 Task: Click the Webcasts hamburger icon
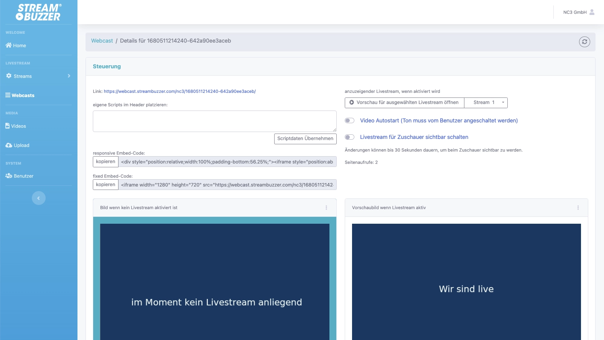coord(8,95)
